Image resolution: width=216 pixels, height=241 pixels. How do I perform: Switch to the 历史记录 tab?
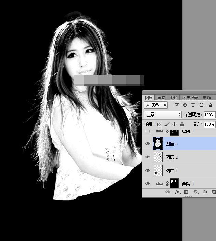[x=190, y=97]
